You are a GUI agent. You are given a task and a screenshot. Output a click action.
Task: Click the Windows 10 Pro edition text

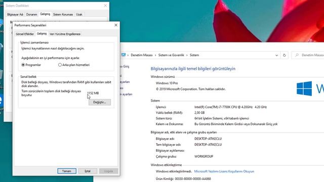click(x=167, y=83)
